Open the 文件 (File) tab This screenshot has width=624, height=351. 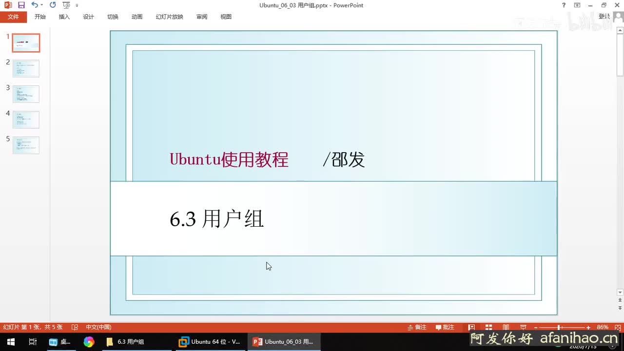(13, 17)
